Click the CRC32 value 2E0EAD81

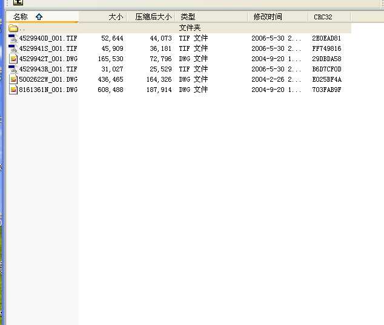[326, 38]
